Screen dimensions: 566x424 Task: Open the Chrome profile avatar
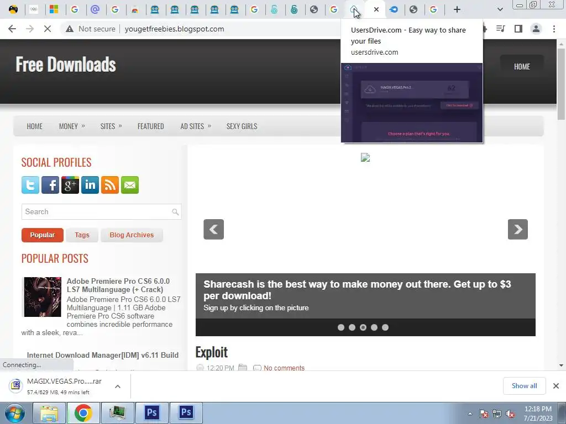coord(536,29)
